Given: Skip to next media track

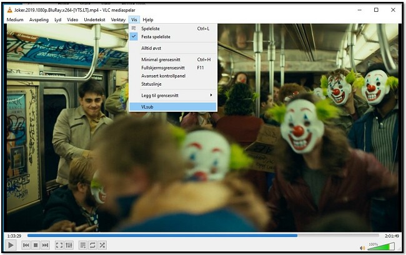Looking at the screenshot, I should [x=46, y=245].
